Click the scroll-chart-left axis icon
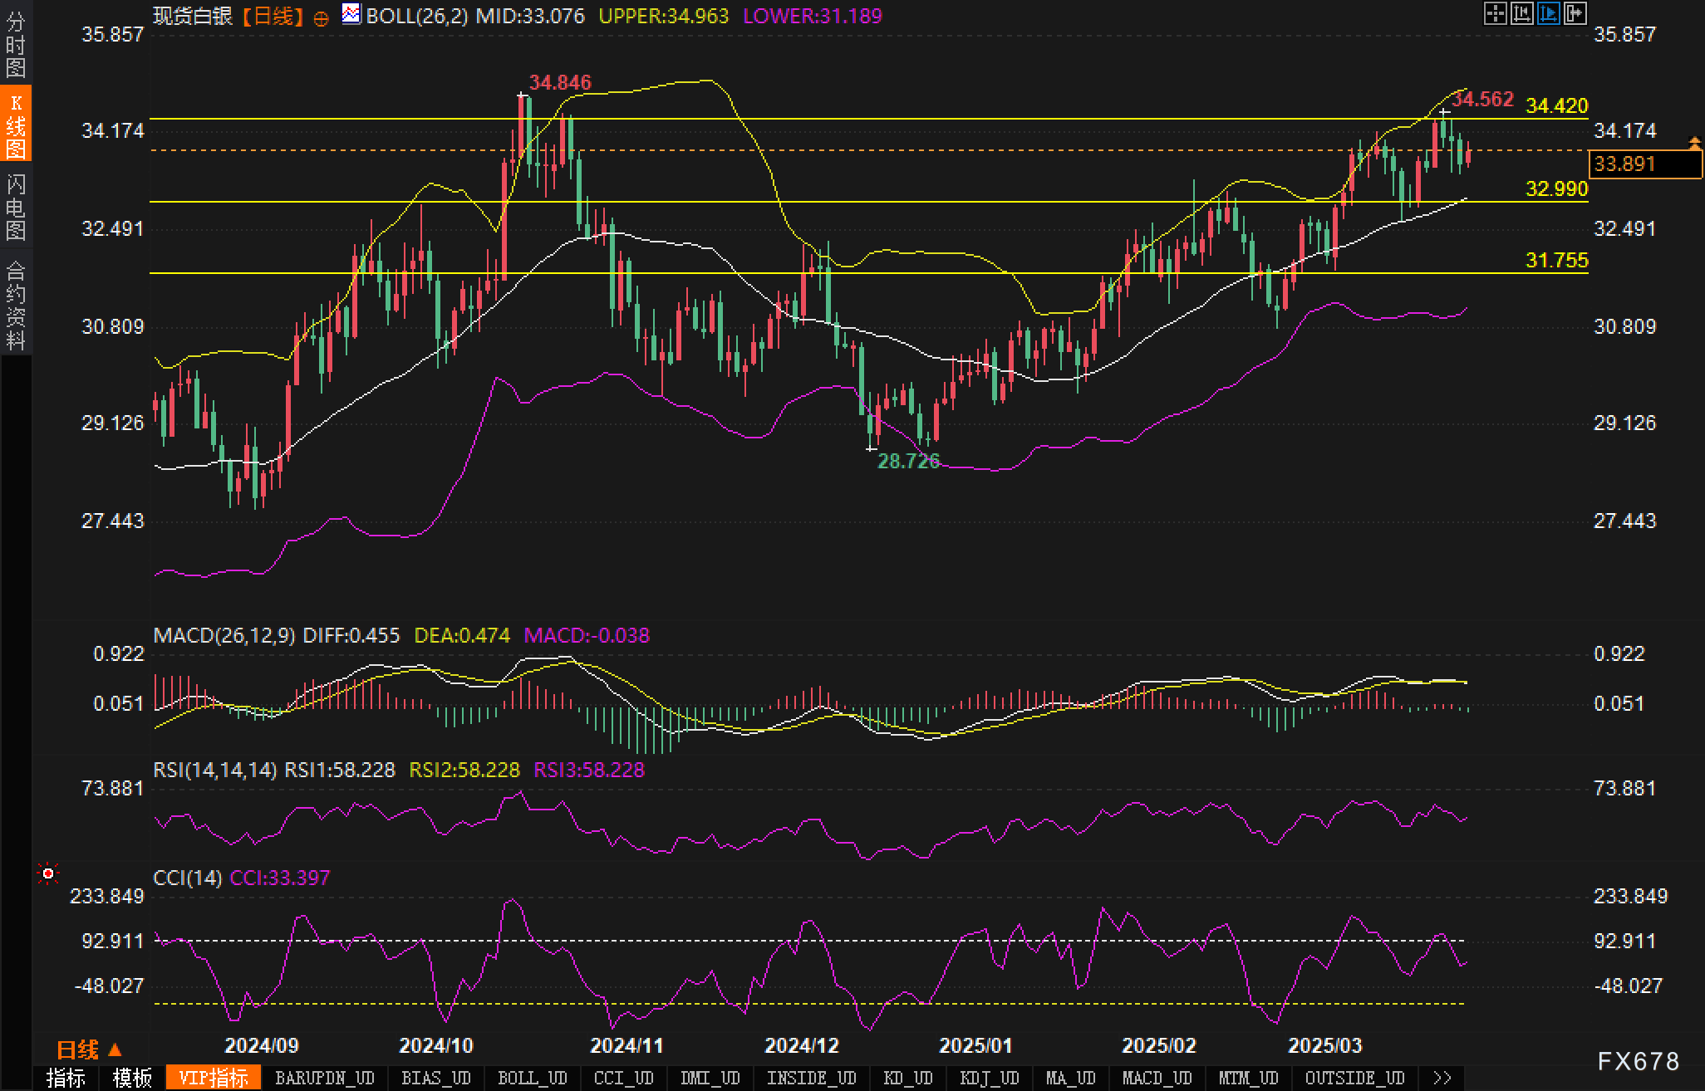1705x1091 pixels. coord(1521,13)
